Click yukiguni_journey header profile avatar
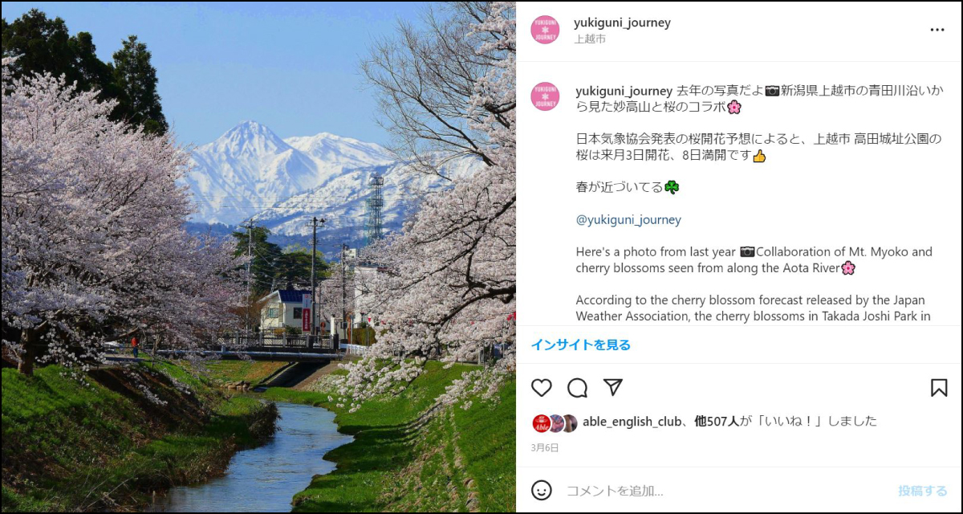 pos(545,30)
